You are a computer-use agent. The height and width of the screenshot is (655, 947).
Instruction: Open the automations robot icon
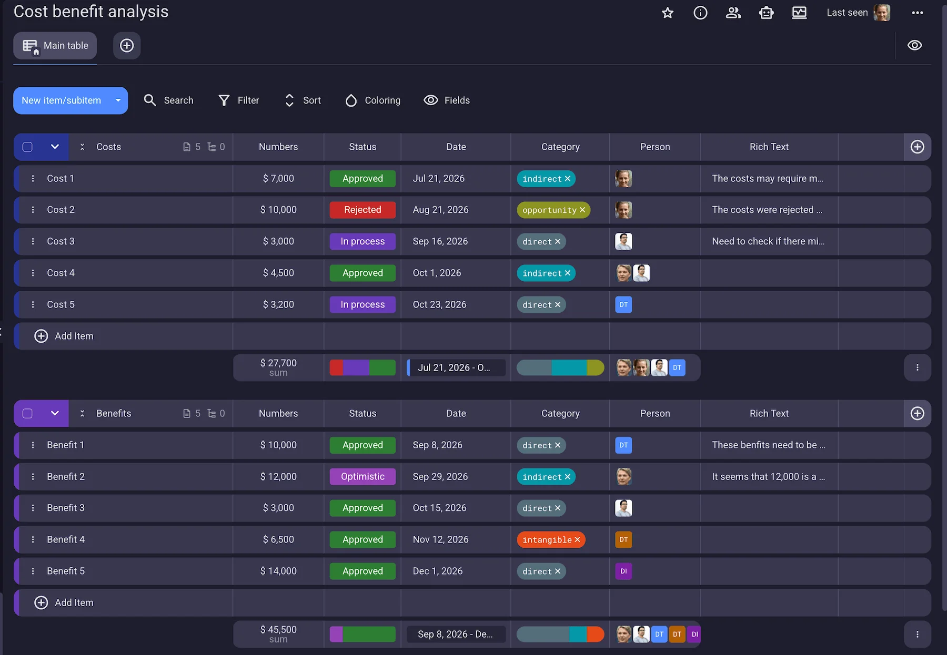click(767, 13)
